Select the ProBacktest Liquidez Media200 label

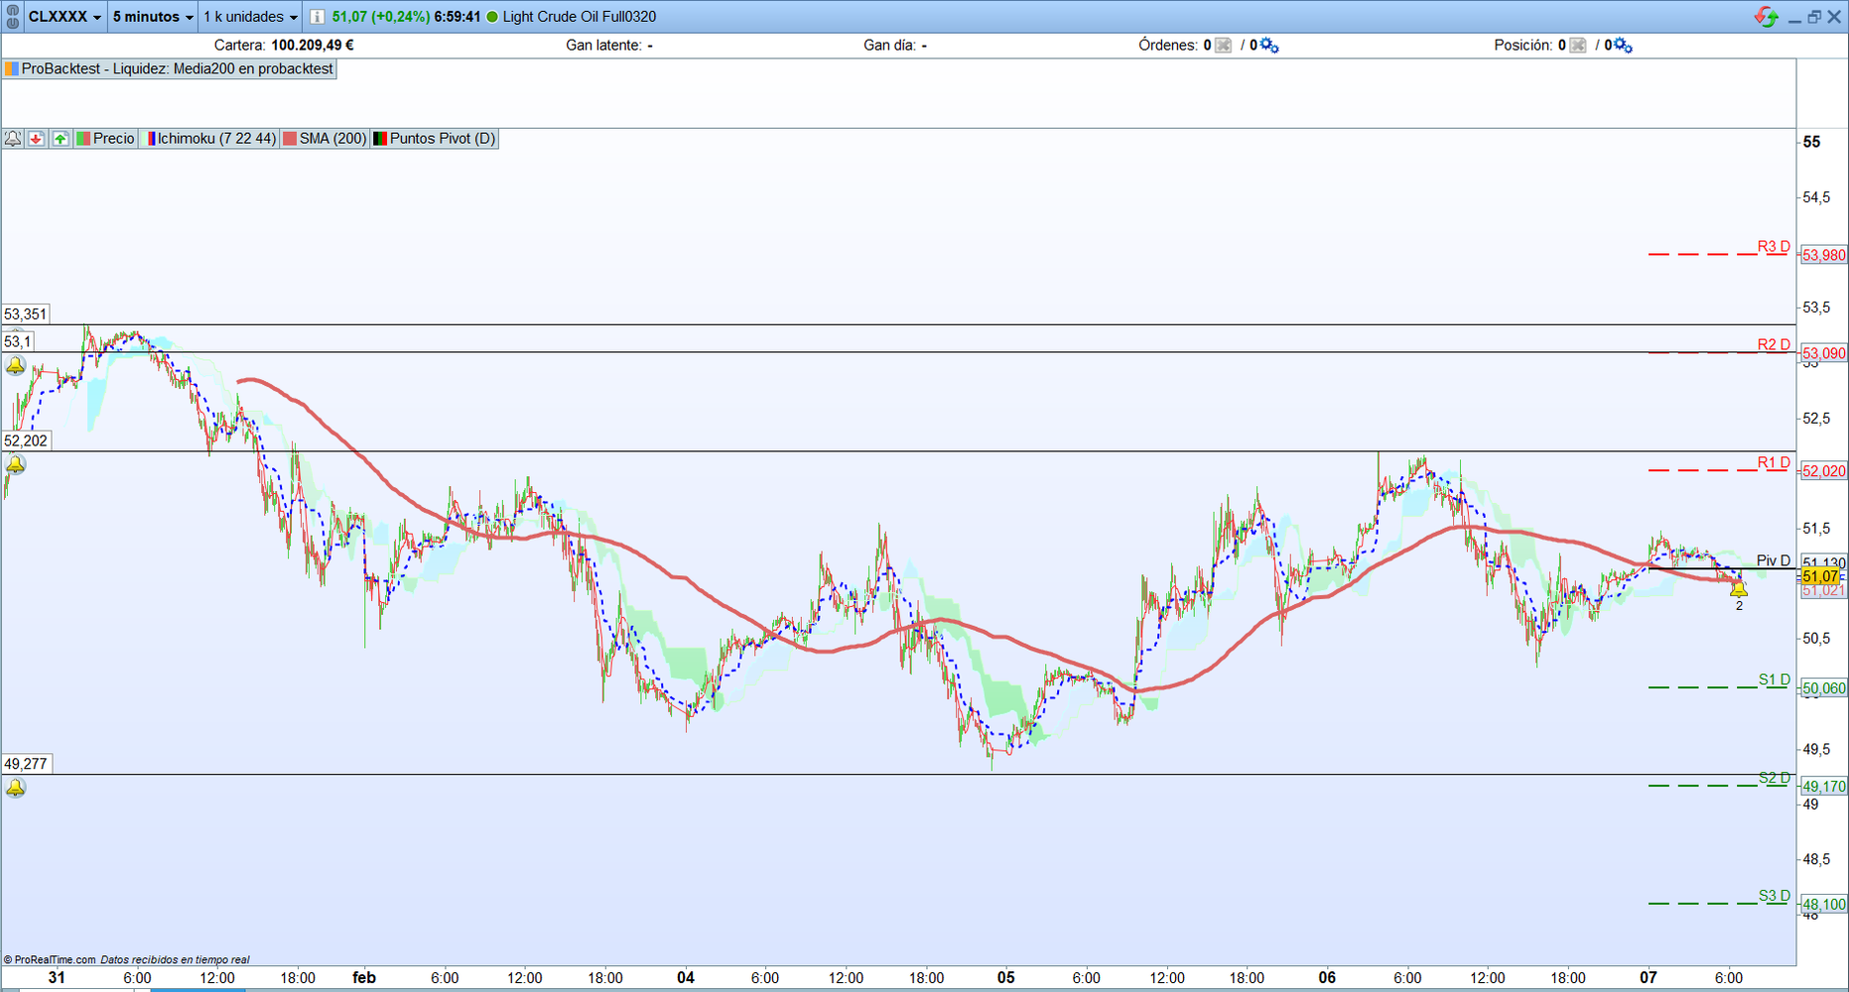tap(170, 68)
